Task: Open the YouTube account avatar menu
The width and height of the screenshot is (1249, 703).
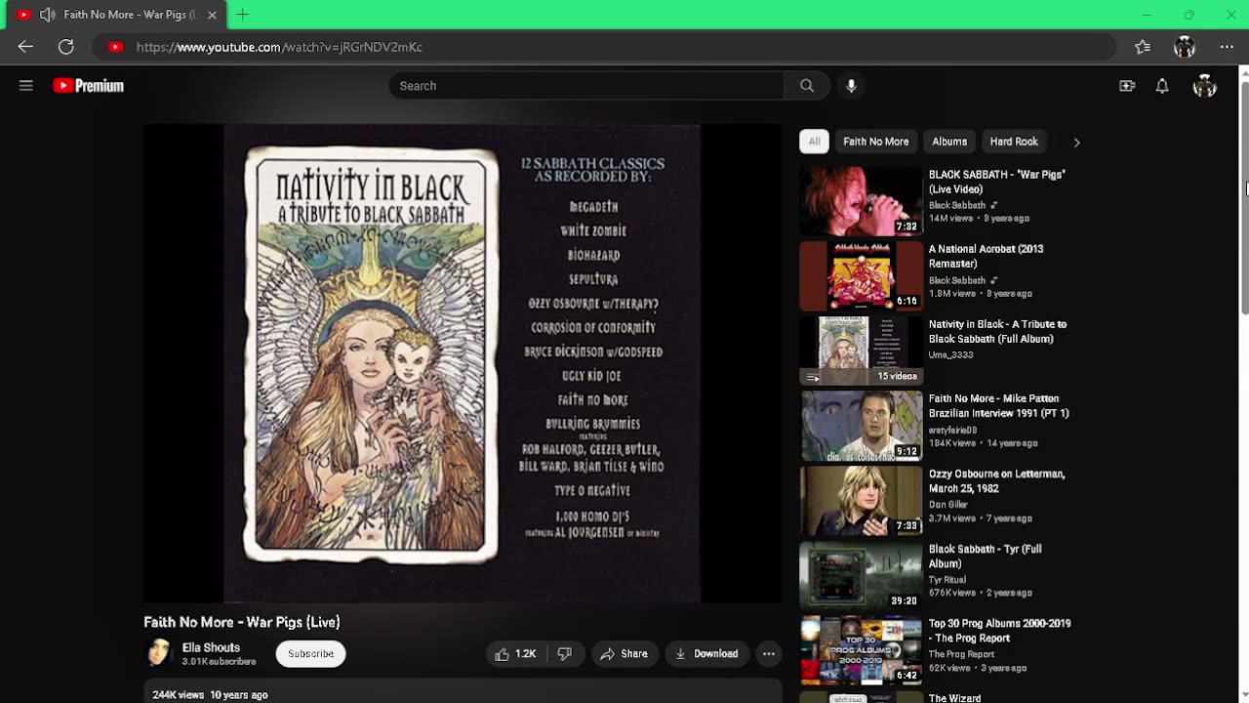Action: pos(1205,86)
